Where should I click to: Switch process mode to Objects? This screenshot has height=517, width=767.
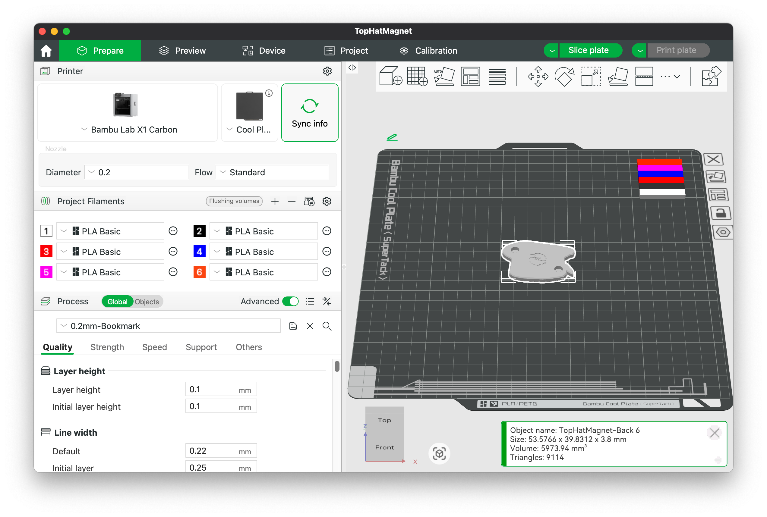point(147,301)
